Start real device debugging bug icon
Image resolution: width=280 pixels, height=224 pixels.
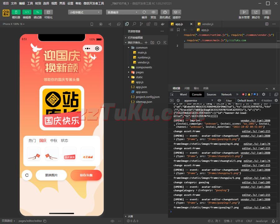point(165,12)
